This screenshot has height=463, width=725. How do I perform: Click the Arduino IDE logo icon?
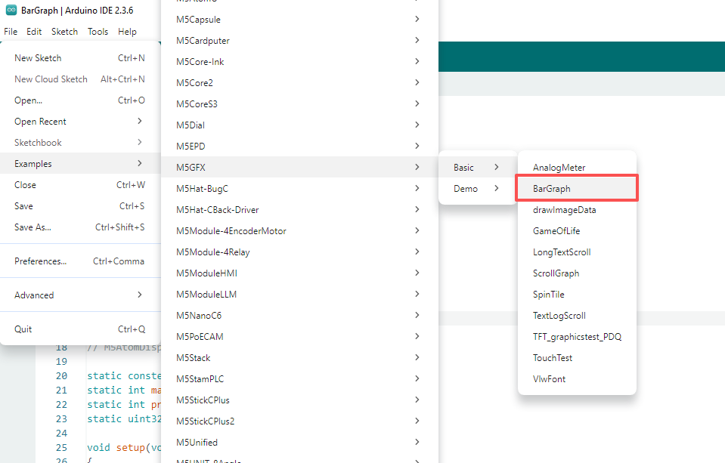(11, 10)
